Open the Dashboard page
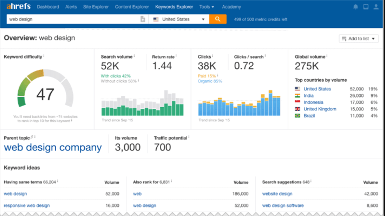The height and width of the screenshot is (216, 385). tap(48, 7)
